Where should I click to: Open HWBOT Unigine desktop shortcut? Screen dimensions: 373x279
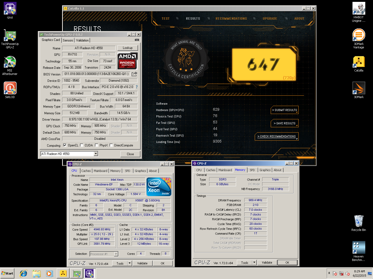(359, 12)
